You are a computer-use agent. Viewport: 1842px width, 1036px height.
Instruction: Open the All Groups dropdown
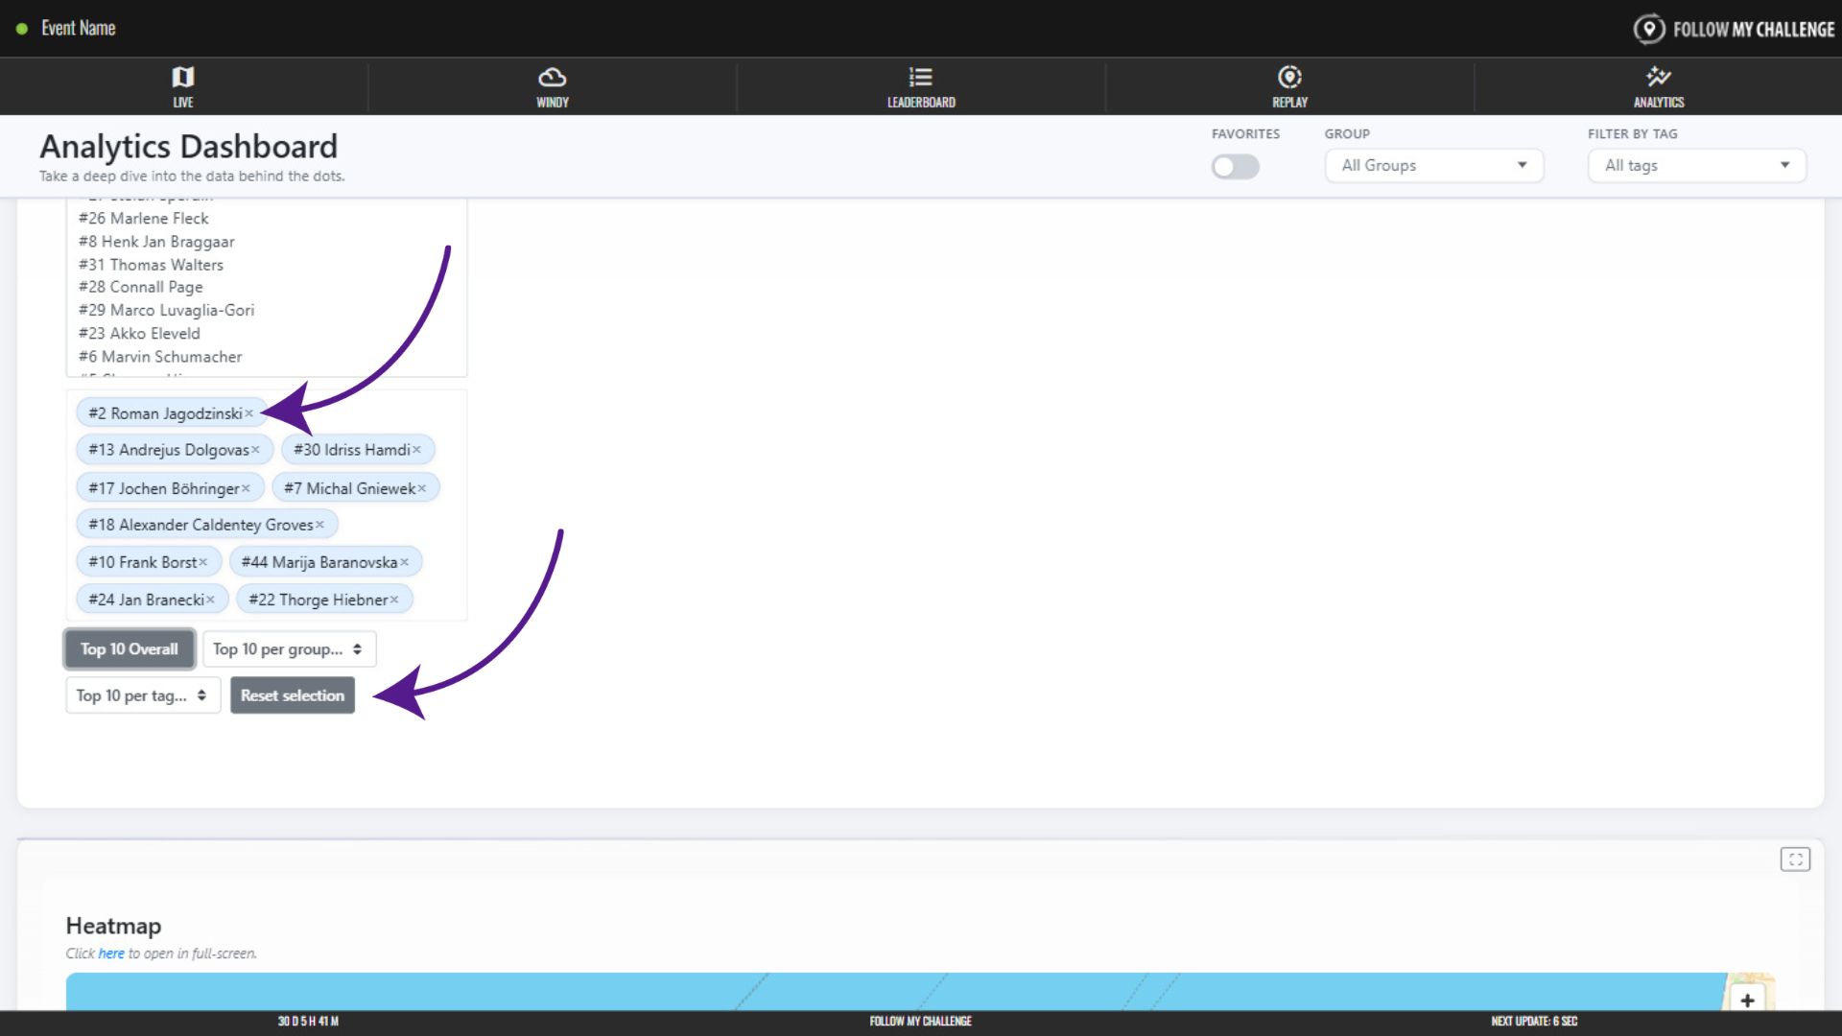(1433, 165)
